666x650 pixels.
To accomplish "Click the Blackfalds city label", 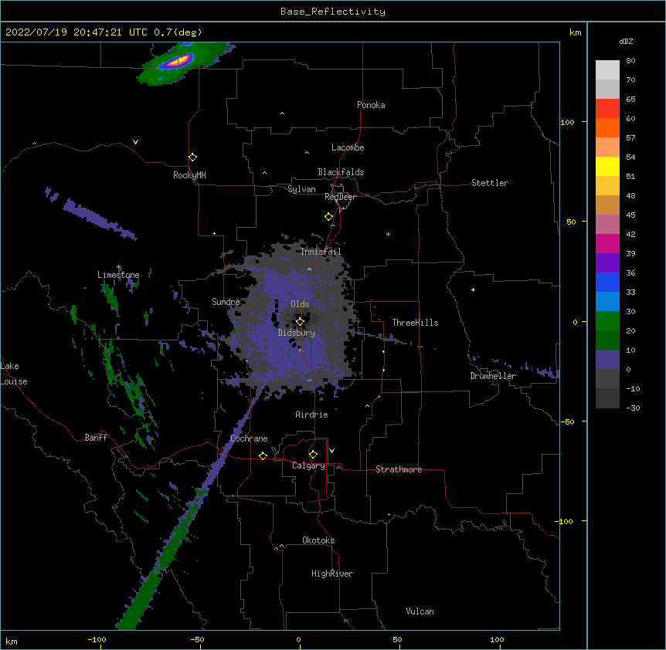I will point(341,172).
